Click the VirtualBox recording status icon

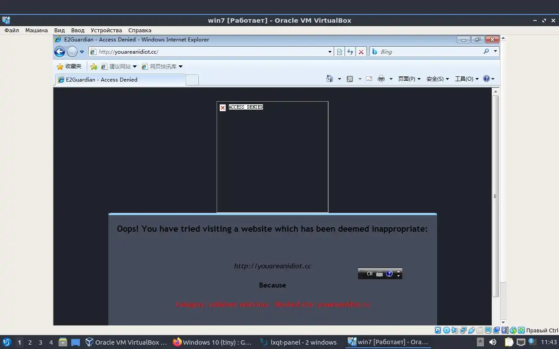497,330
